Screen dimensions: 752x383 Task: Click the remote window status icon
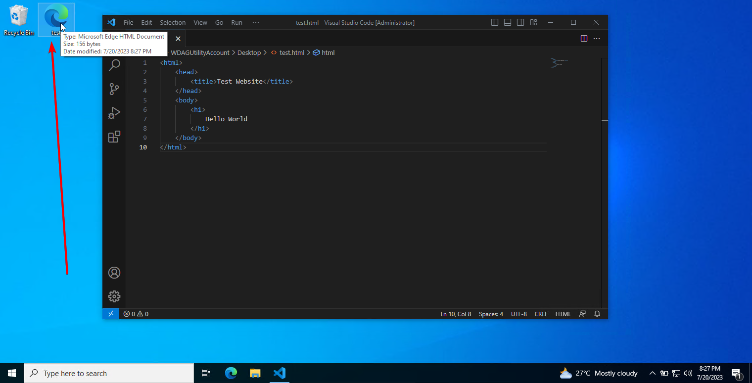tap(111, 314)
